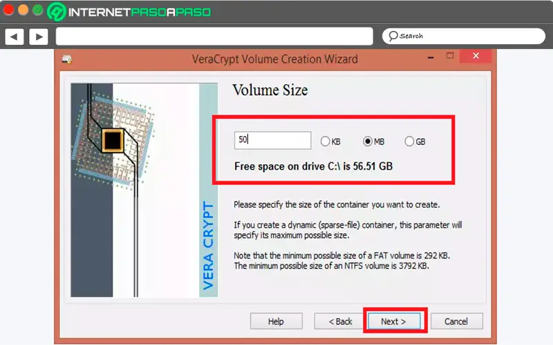Select the KB radio button
Image resolution: width=553 pixels, height=345 pixels.
pos(325,141)
